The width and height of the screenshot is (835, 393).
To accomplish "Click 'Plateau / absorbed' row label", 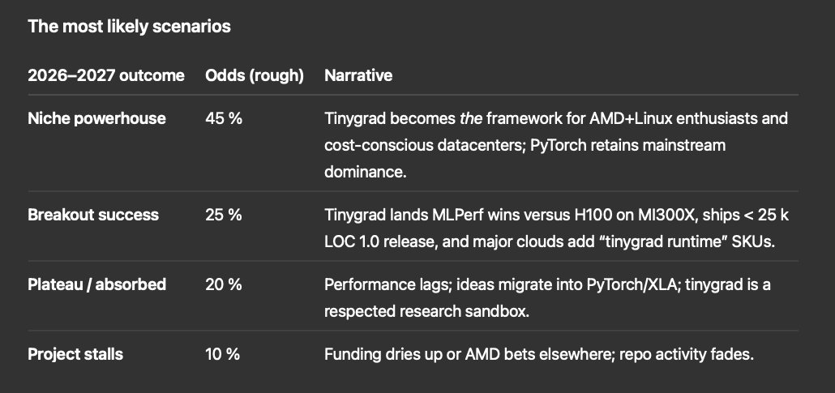I will [97, 284].
